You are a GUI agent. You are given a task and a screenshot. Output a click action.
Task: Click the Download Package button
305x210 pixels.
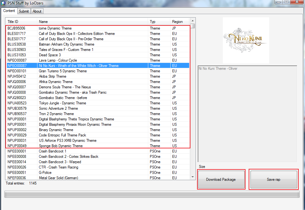click(221, 180)
